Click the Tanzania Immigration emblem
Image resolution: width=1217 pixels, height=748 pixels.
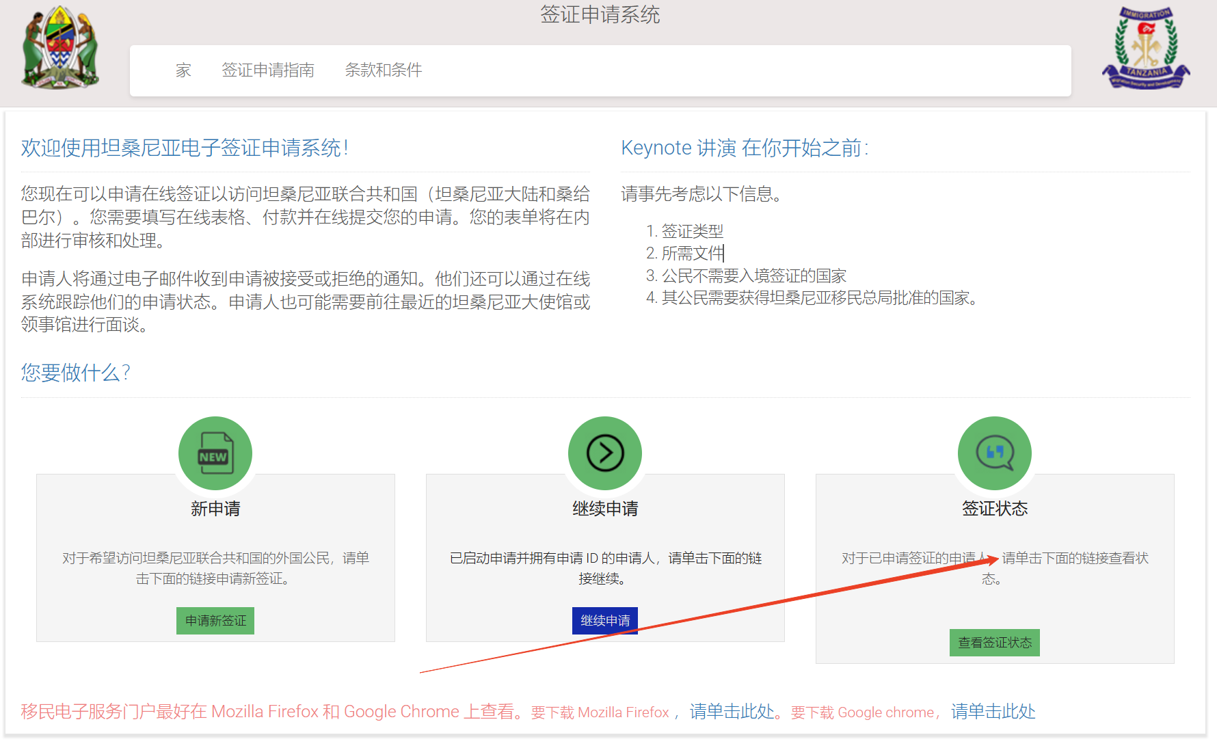coord(1146,48)
